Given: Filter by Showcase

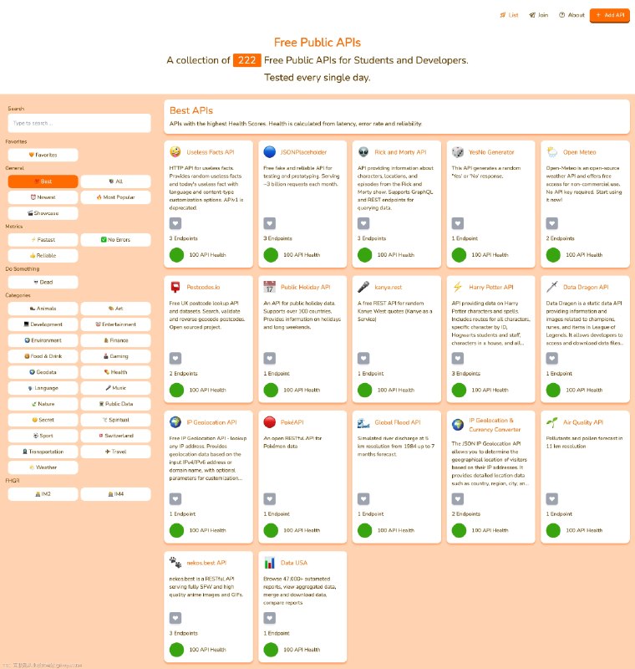Looking at the screenshot, I should [43, 213].
